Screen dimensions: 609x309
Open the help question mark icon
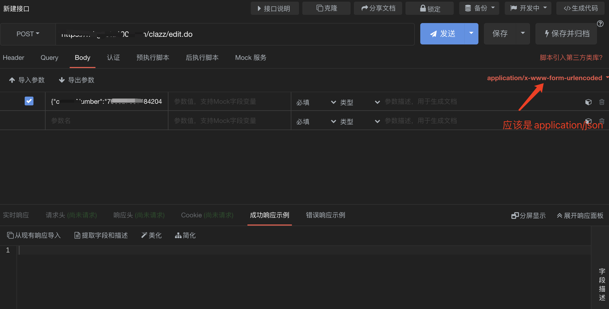pyautogui.click(x=600, y=24)
